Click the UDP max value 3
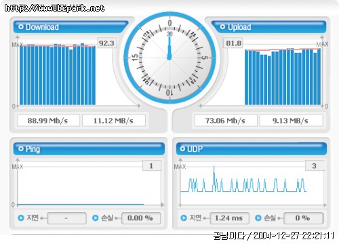Image resolution: width=339 pixels, height=244 pixels. click(x=315, y=165)
